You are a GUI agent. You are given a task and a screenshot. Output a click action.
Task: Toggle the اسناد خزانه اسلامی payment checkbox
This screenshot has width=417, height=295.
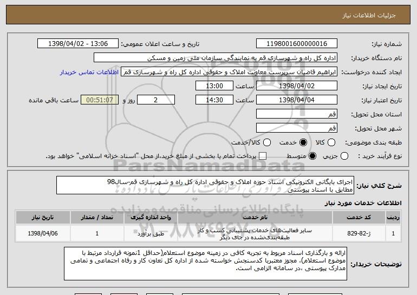point(263,156)
